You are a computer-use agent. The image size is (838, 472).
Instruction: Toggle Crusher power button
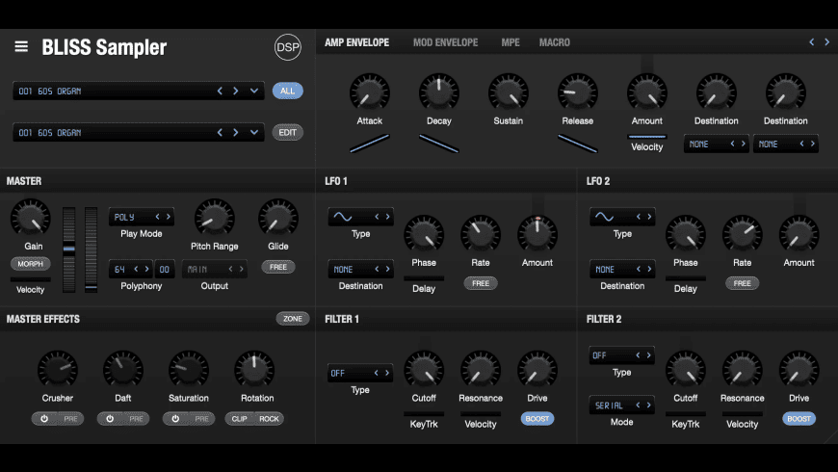[x=44, y=419]
